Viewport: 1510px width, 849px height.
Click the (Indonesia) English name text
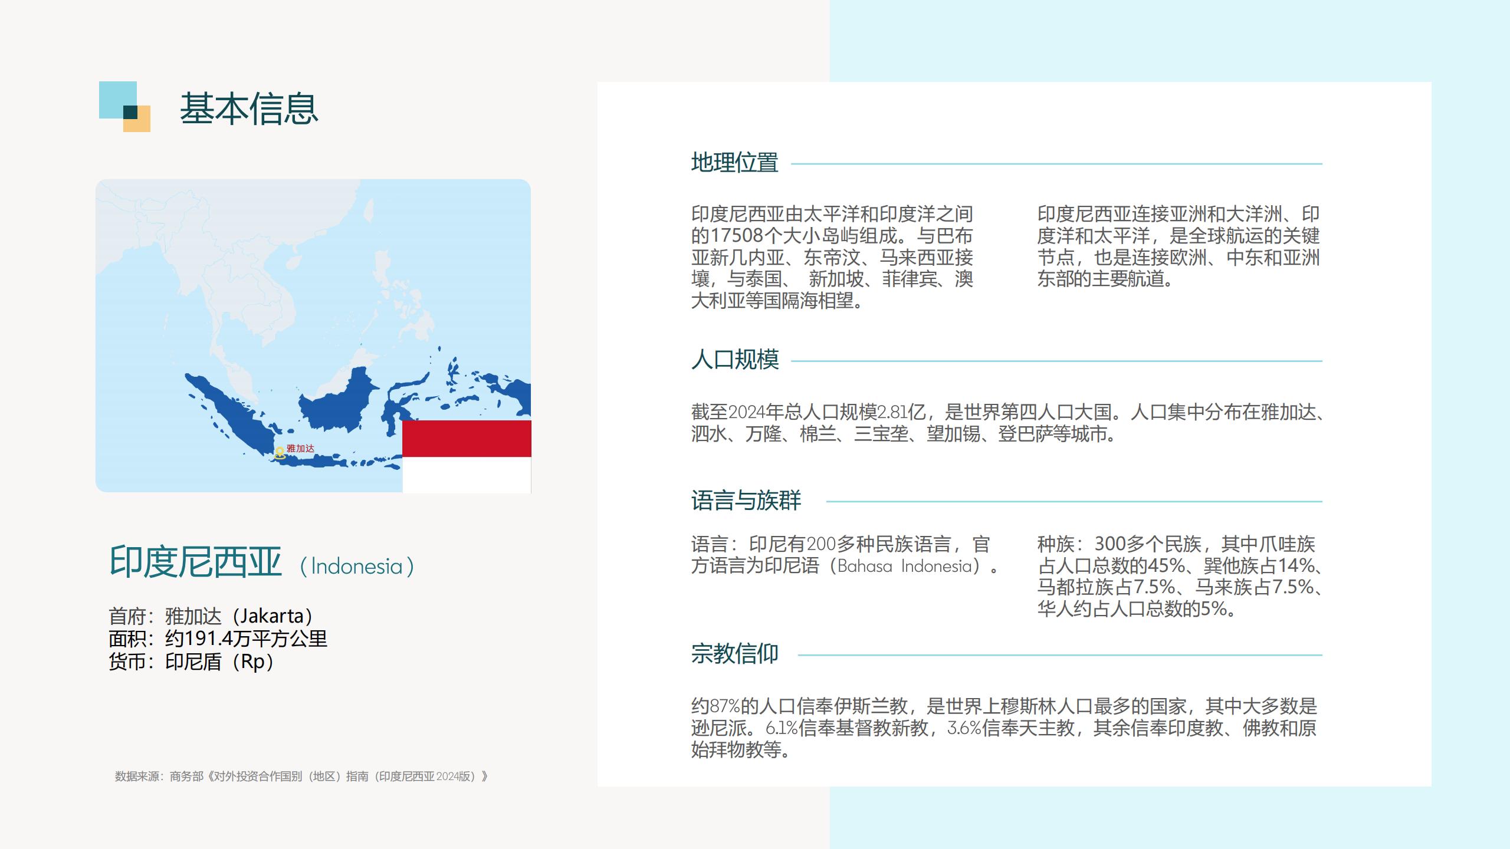(357, 567)
